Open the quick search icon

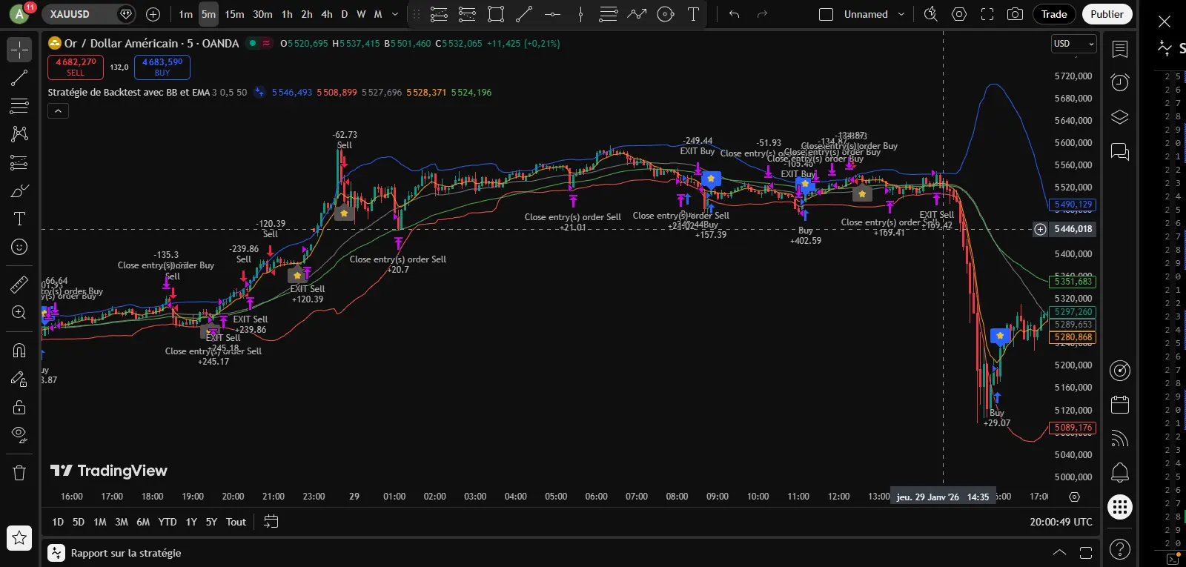pos(931,14)
